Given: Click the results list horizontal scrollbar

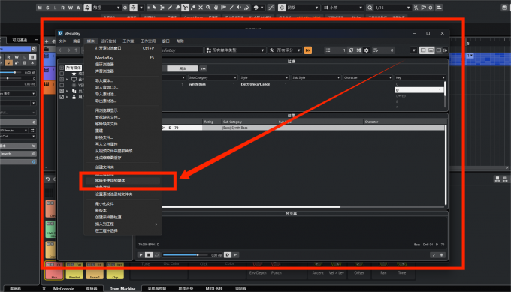Looking at the screenshot, I should (x=251, y=206).
